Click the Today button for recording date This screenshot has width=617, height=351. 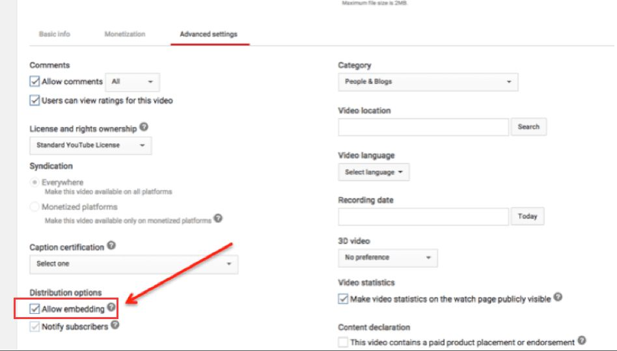527,217
